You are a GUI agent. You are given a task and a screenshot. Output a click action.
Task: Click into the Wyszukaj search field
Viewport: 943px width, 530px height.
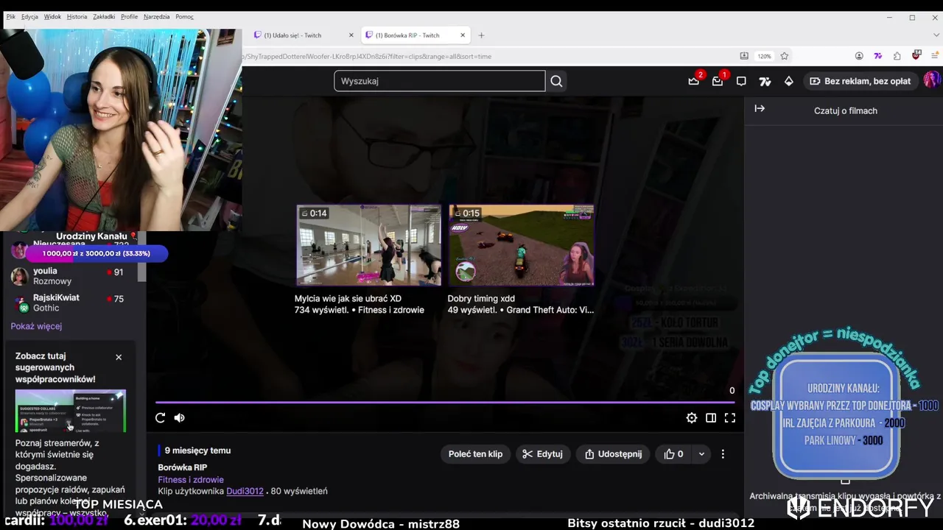439,81
